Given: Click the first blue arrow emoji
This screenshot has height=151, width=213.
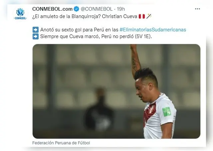Looking at the screenshot, I should [36, 30].
